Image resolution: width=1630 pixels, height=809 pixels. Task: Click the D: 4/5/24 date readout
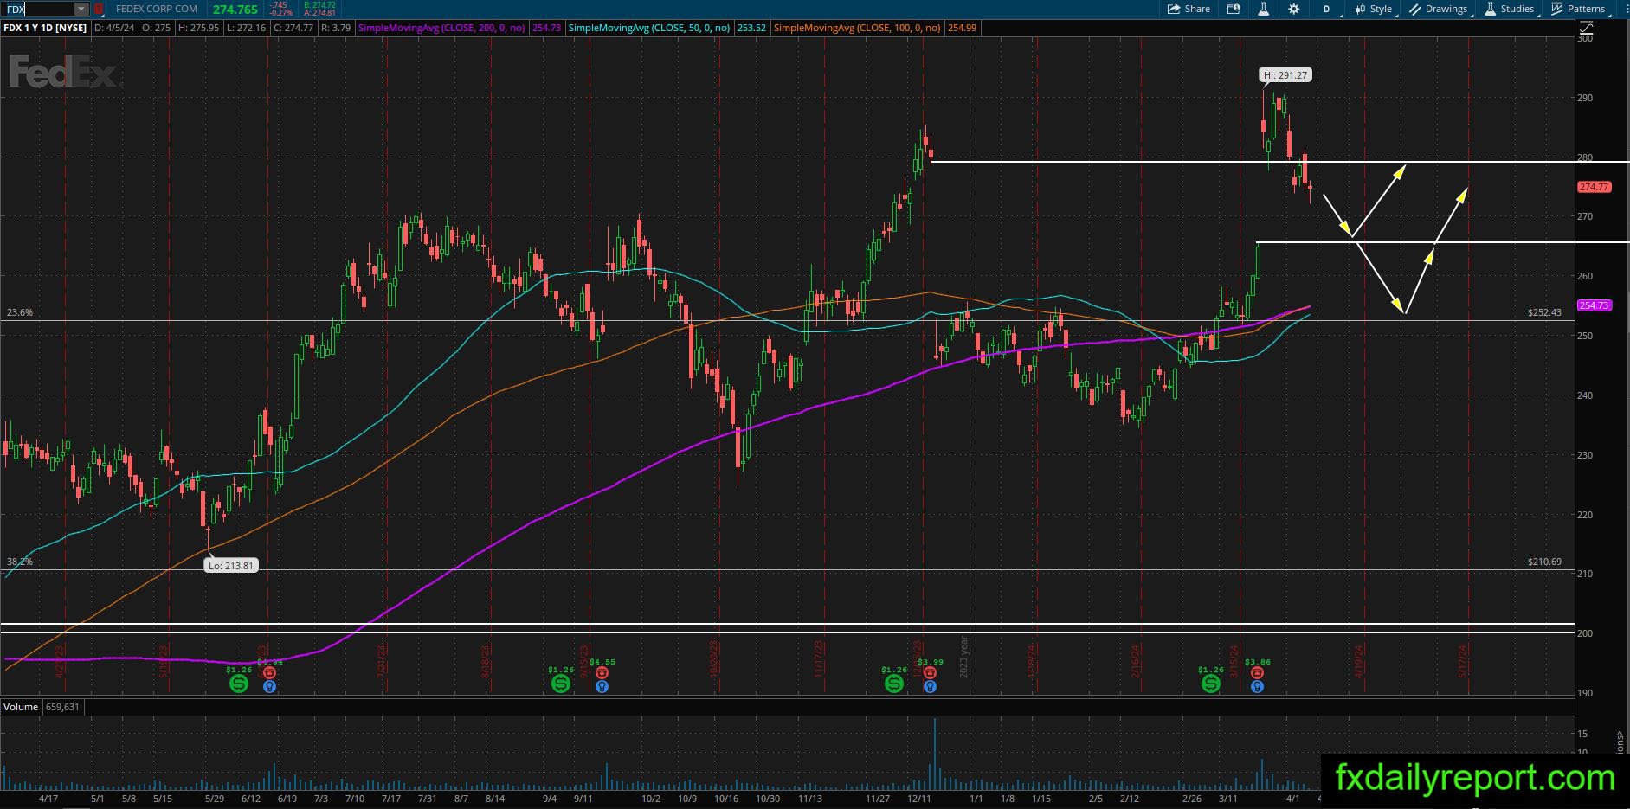[116, 28]
